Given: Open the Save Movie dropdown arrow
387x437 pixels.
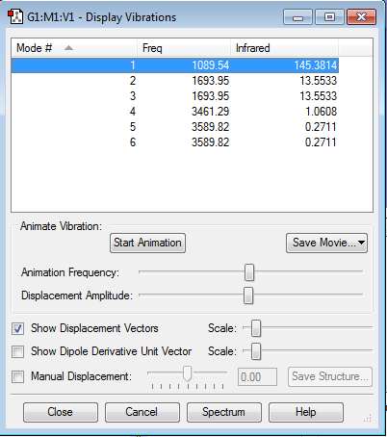Looking at the screenshot, I should click(361, 243).
